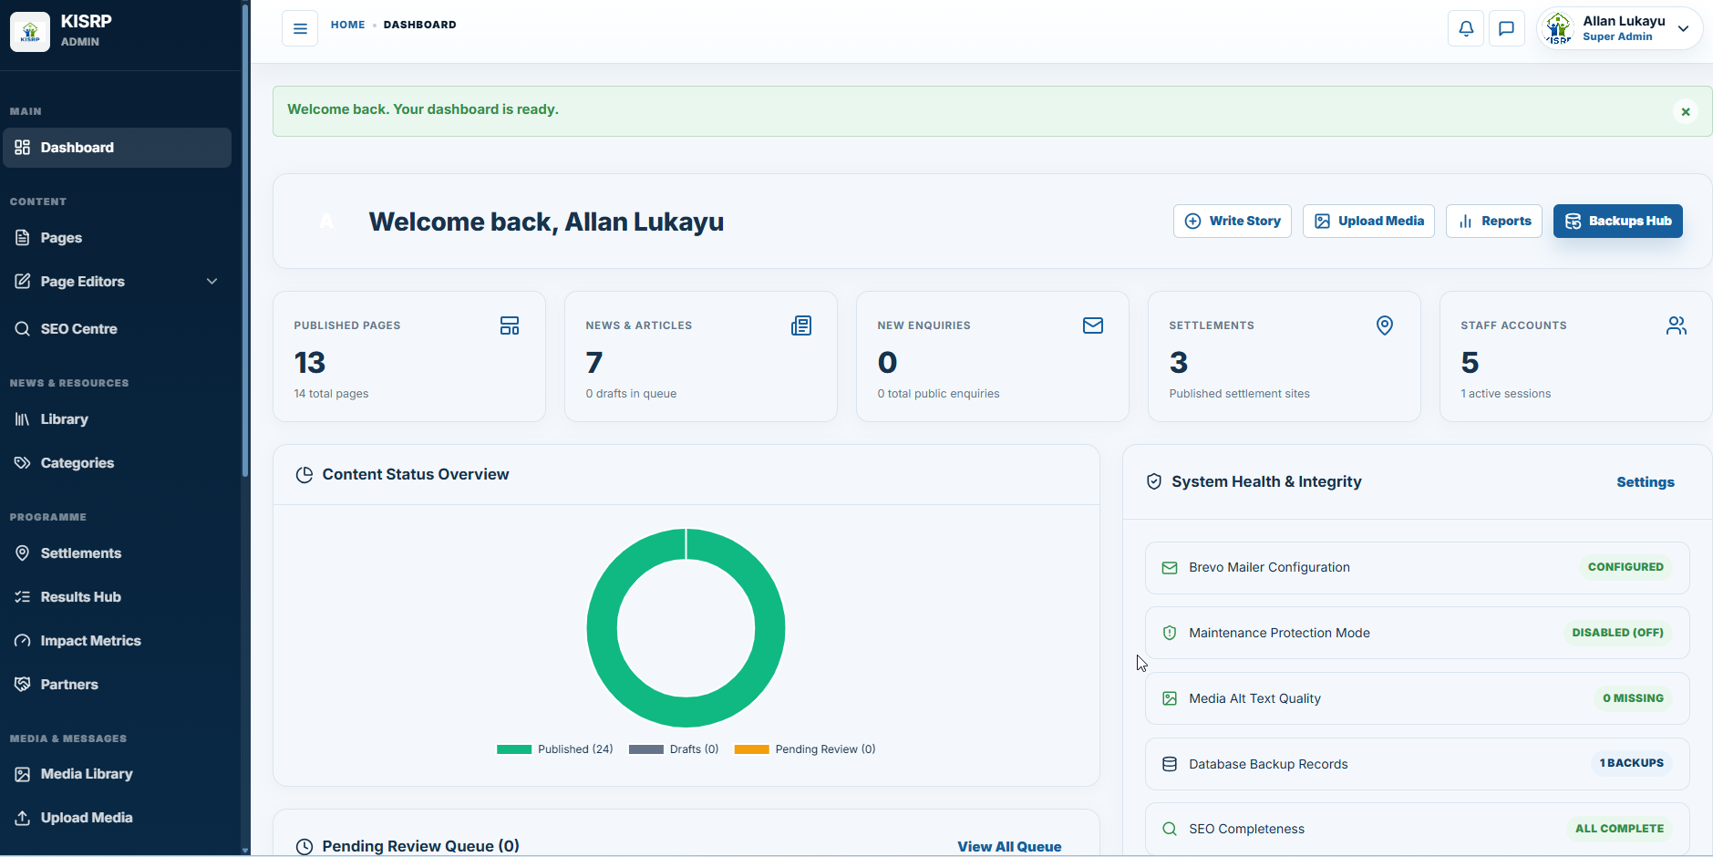The height and width of the screenshot is (857, 1713).
Task: Toggle Pending Review orange legend swatch
Action: pyautogui.click(x=752, y=749)
